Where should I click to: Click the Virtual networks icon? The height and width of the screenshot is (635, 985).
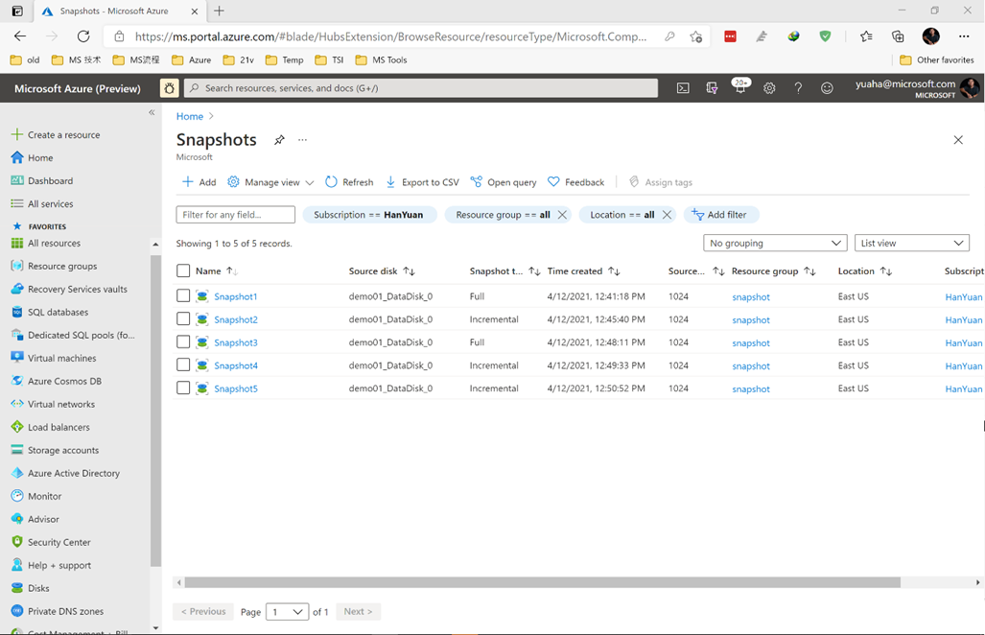[17, 404]
